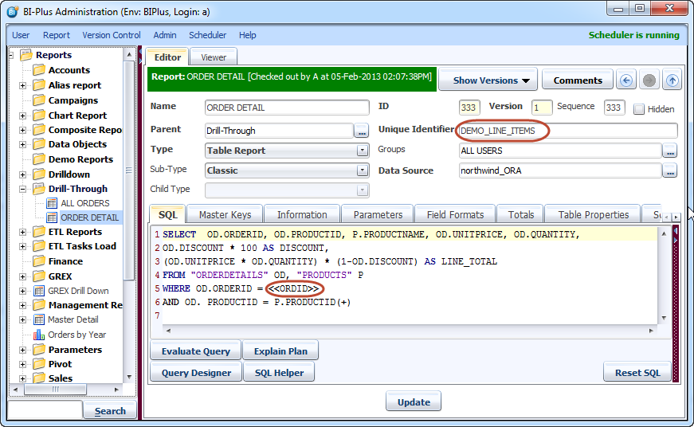Open the Groups browse ellipsis button

669,151
